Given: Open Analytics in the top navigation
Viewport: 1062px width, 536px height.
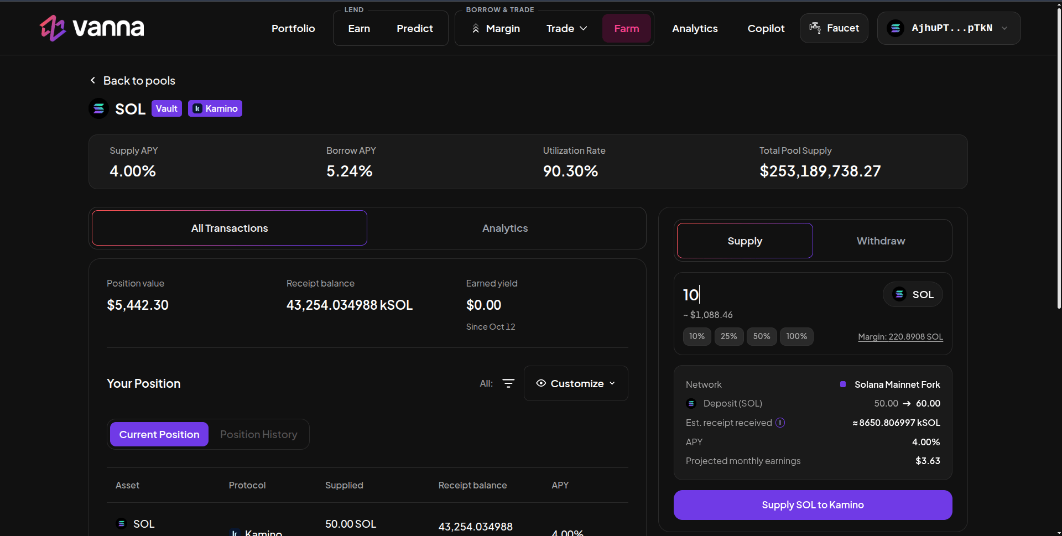Looking at the screenshot, I should pyautogui.click(x=695, y=28).
